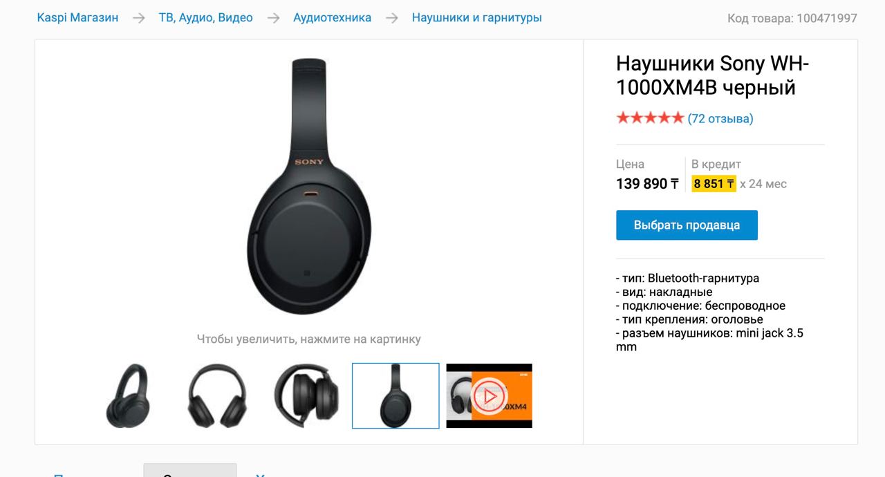Click the five red rating stars
Image resolution: width=885 pixels, height=477 pixels.
coord(650,118)
